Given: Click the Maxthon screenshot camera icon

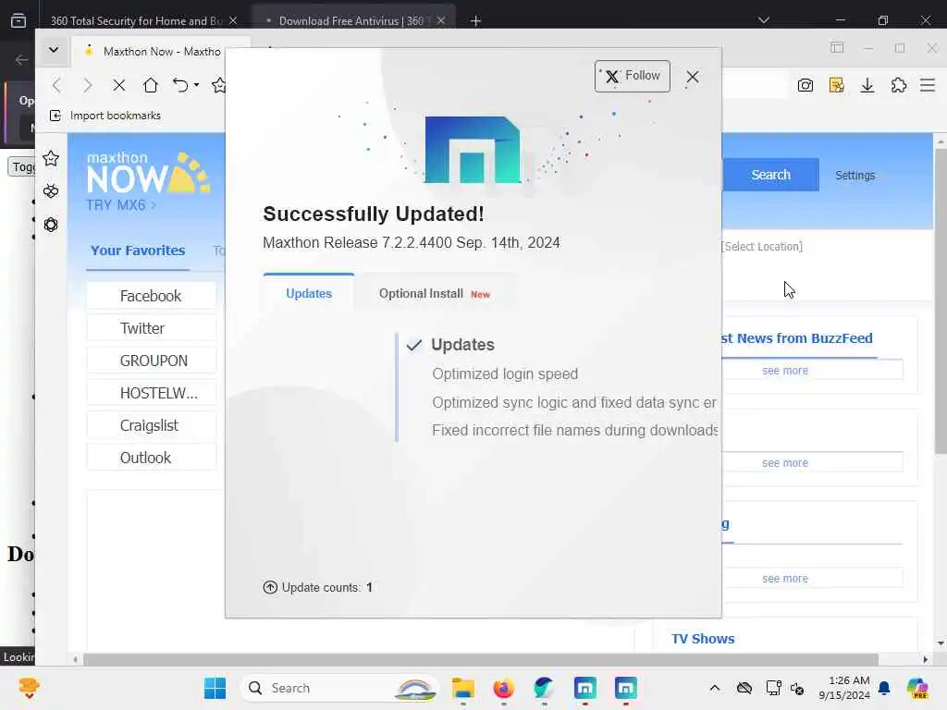Looking at the screenshot, I should [x=806, y=85].
